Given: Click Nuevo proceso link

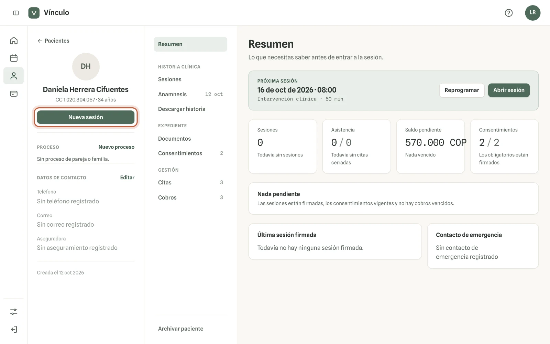Looking at the screenshot, I should point(117,147).
